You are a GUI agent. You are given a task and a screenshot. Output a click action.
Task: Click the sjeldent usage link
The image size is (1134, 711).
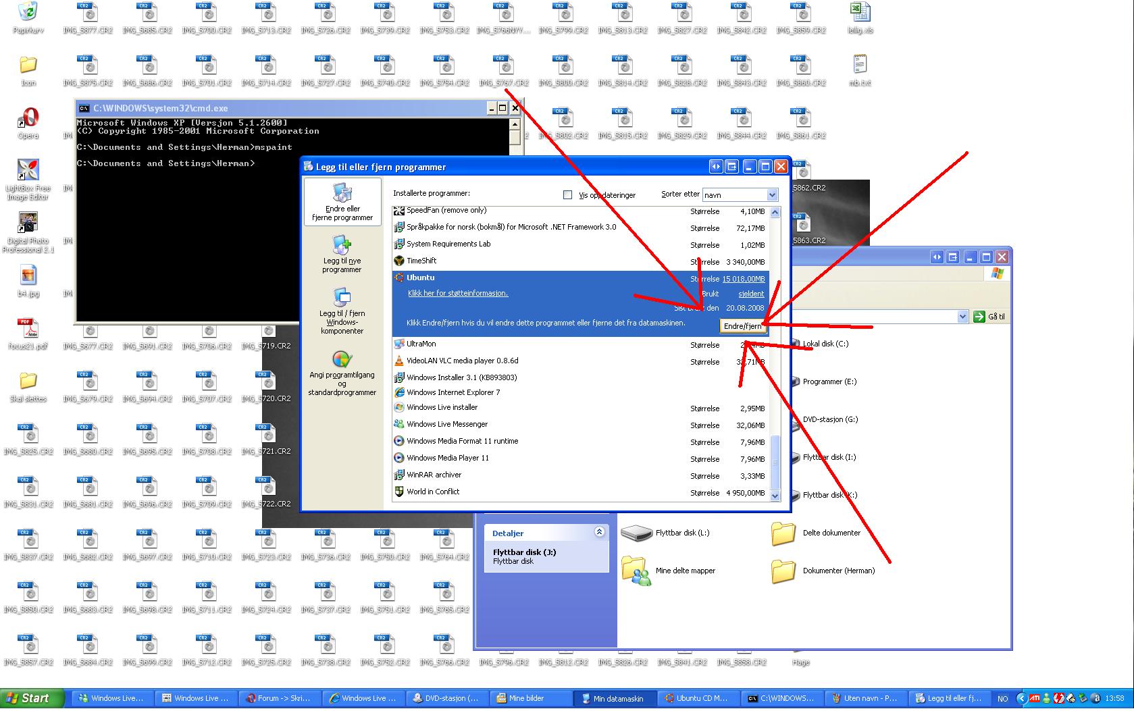click(751, 294)
